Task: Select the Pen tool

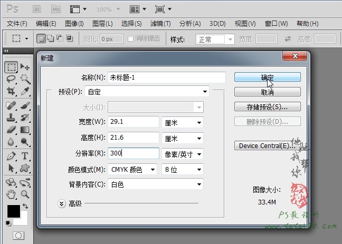Action: coord(11,156)
